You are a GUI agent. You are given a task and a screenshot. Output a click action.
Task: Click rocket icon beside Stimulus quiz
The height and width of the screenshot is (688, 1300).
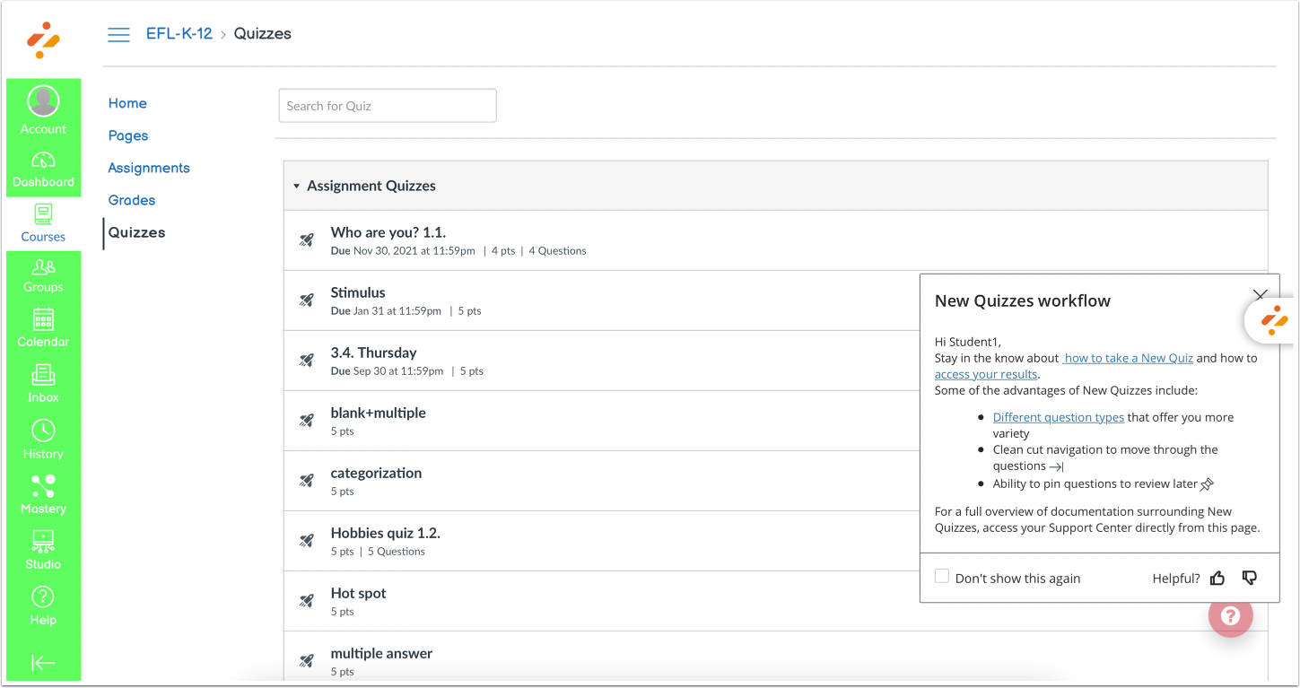[x=307, y=300]
